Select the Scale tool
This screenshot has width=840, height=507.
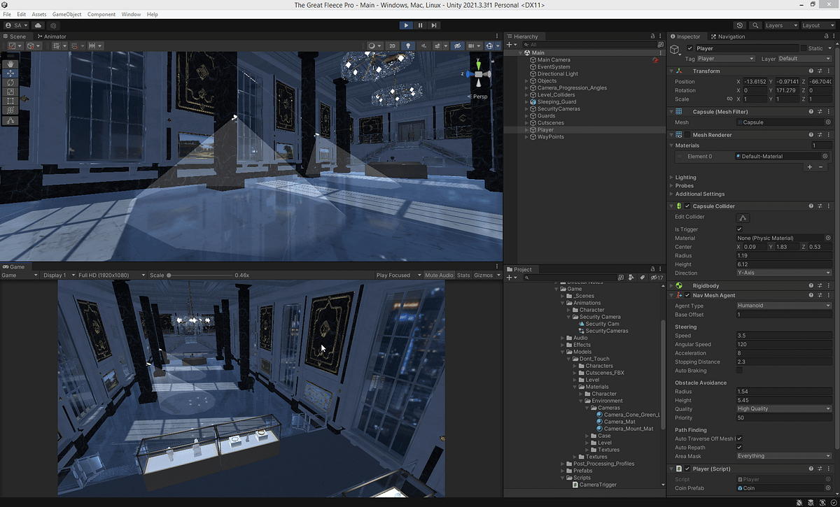[x=10, y=92]
